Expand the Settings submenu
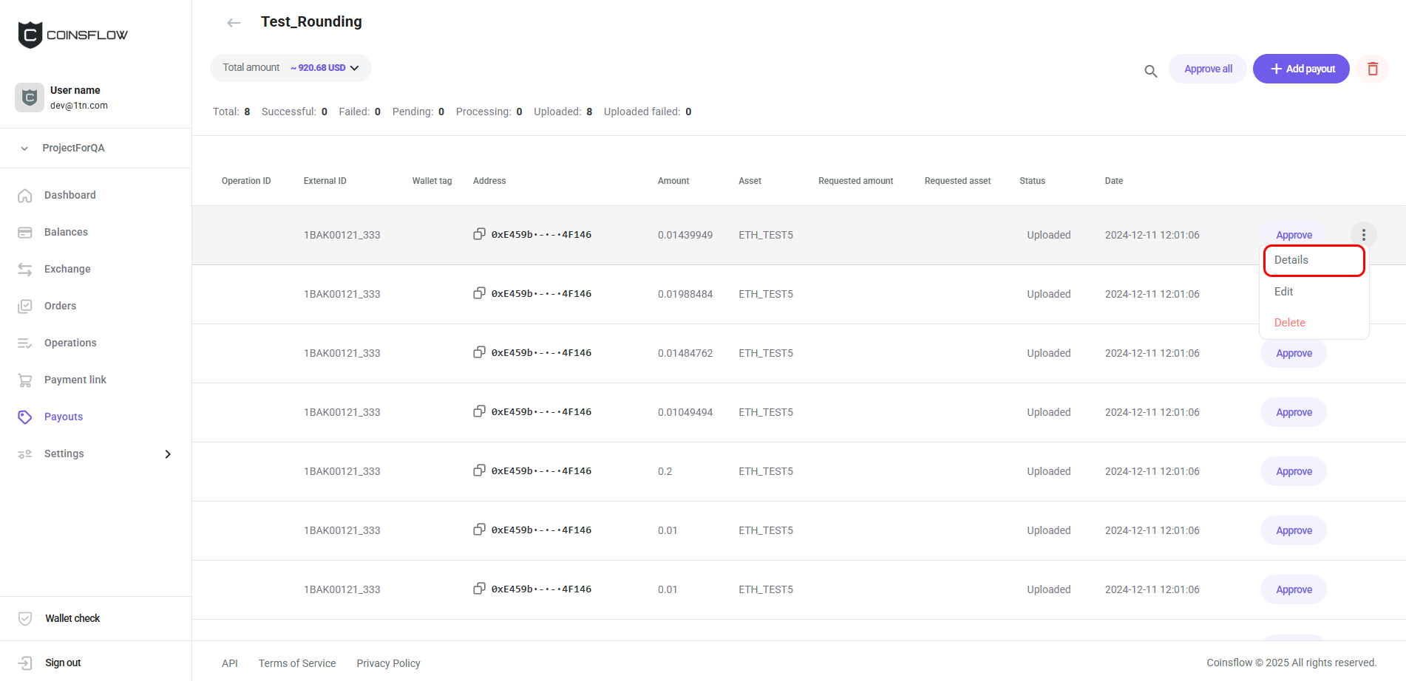The height and width of the screenshot is (681, 1406). (168, 454)
